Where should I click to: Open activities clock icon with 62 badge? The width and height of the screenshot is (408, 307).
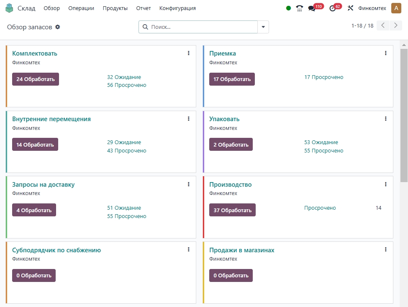coord(333,8)
